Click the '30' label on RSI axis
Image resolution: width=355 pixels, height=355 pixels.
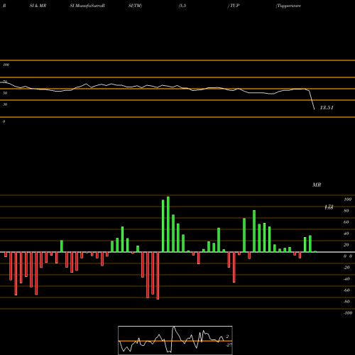tap(5, 104)
